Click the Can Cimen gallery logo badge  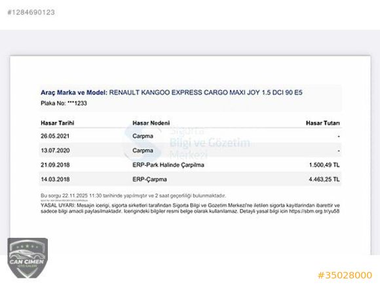(x=28, y=258)
